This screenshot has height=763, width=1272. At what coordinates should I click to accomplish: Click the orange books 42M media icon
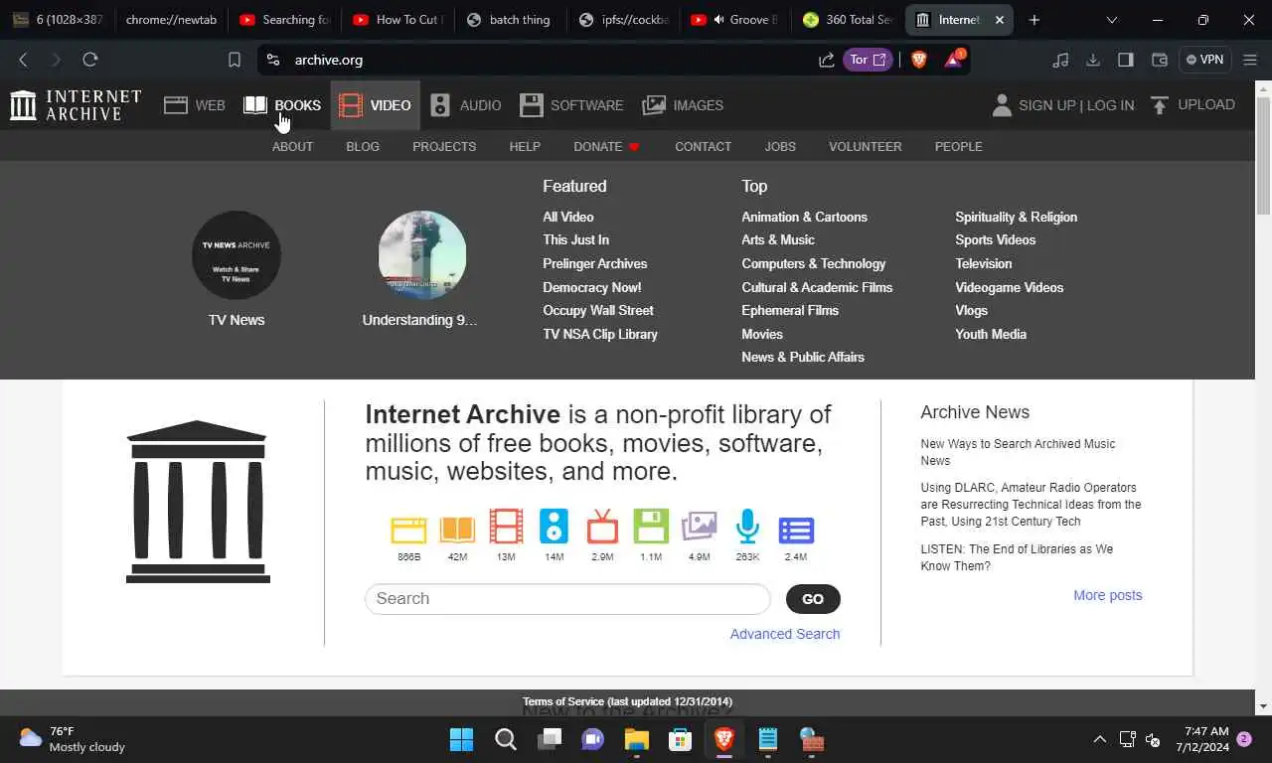457,531
